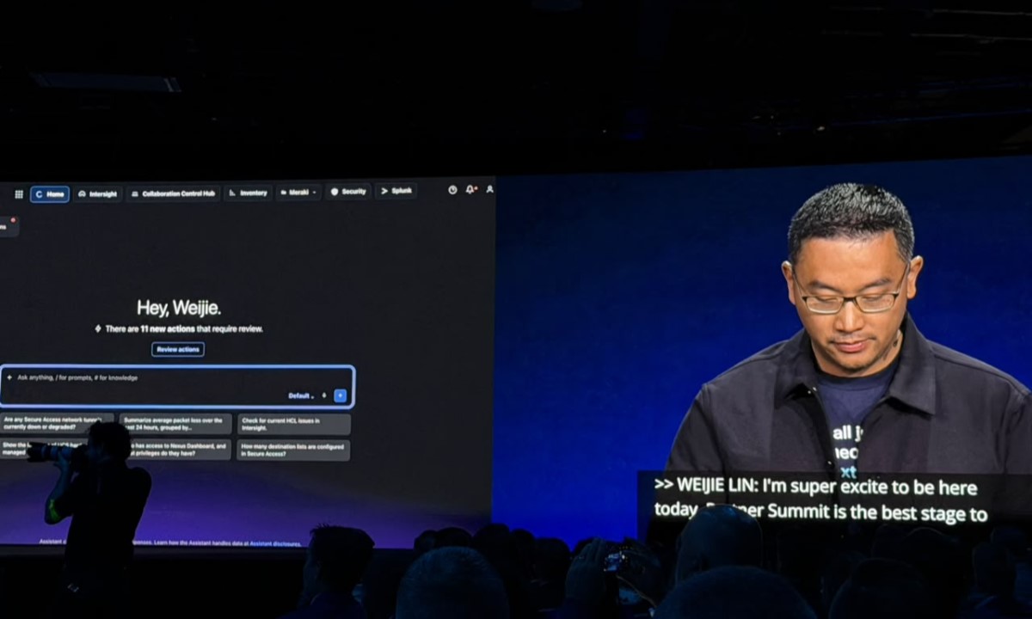1032x619 pixels.
Task: Switch to the Home tab
Action: click(x=50, y=194)
